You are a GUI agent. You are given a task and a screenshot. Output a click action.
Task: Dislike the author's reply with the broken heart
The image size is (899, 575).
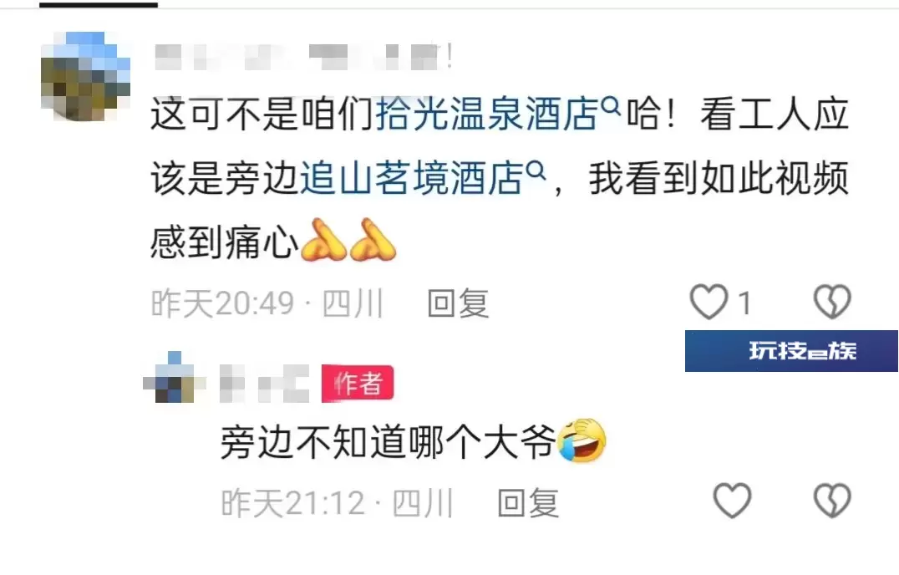(x=832, y=501)
